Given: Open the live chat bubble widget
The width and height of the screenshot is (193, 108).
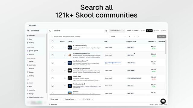Looking at the screenshot, I should [163, 101].
